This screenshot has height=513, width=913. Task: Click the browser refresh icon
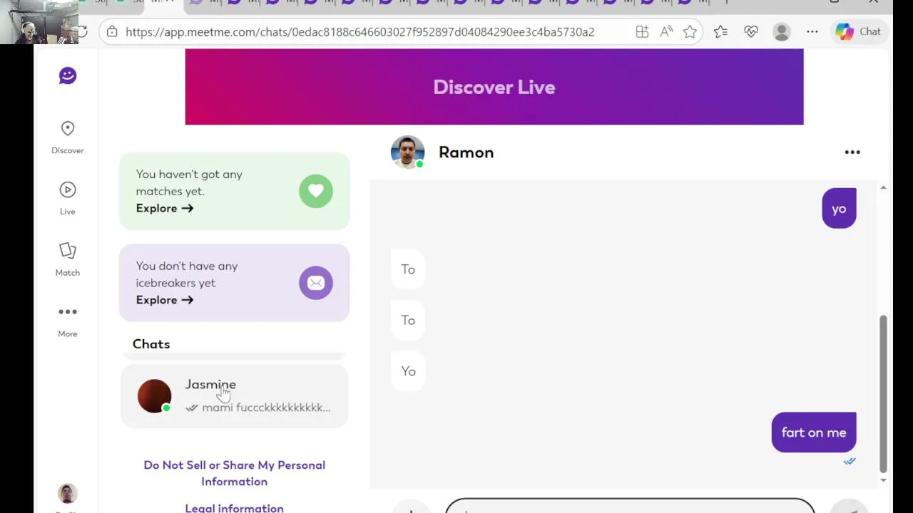83,32
